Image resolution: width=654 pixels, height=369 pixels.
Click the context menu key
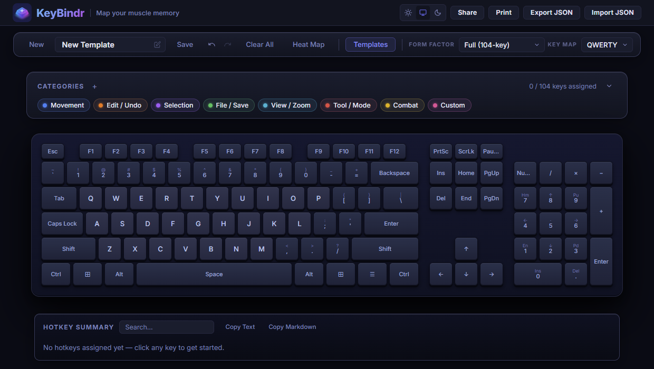[x=372, y=274]
